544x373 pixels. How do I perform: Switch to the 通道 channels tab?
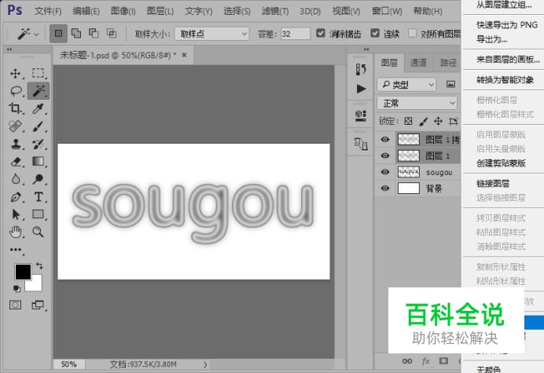point(418,63)
